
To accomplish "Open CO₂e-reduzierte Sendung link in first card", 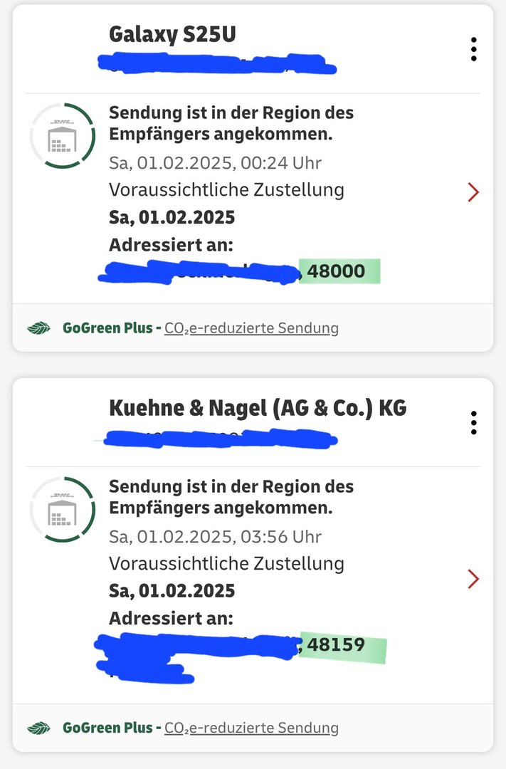I will tap(251, 328).
